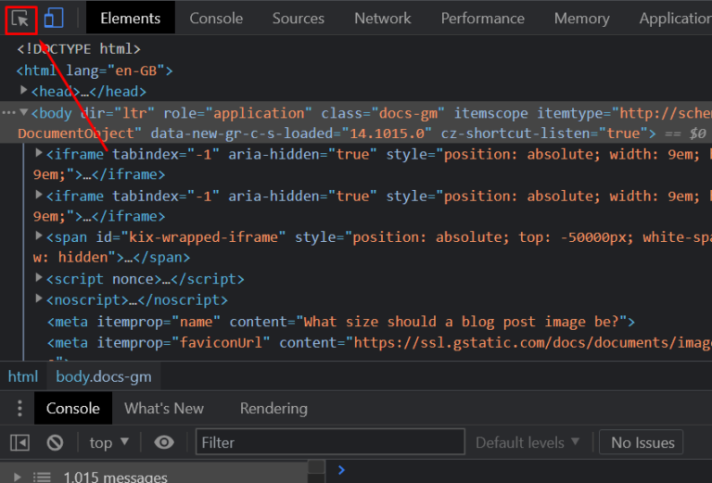Expand the 1,015 messages group
The width and height of the screenshot is (712, 483).
[19, 477]
